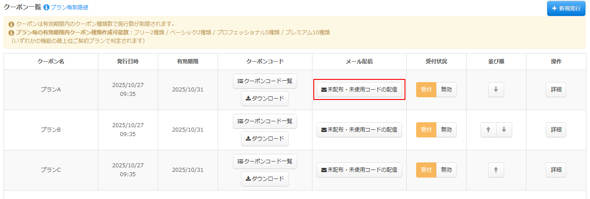Download プランC coupon codes
This screenshot has height=199, width=590.
coord(265,179)
